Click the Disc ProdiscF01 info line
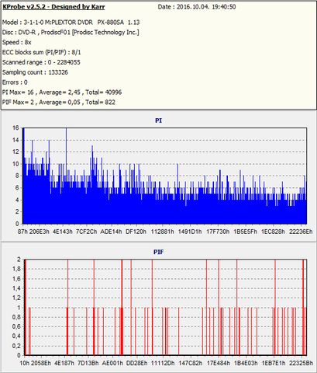 click(71, 33)
